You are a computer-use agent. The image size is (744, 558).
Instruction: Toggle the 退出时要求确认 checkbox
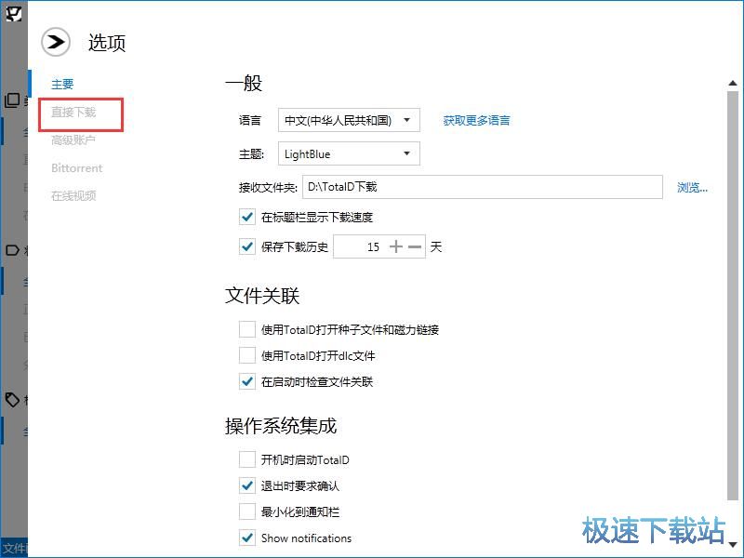[x=246, y=485]
